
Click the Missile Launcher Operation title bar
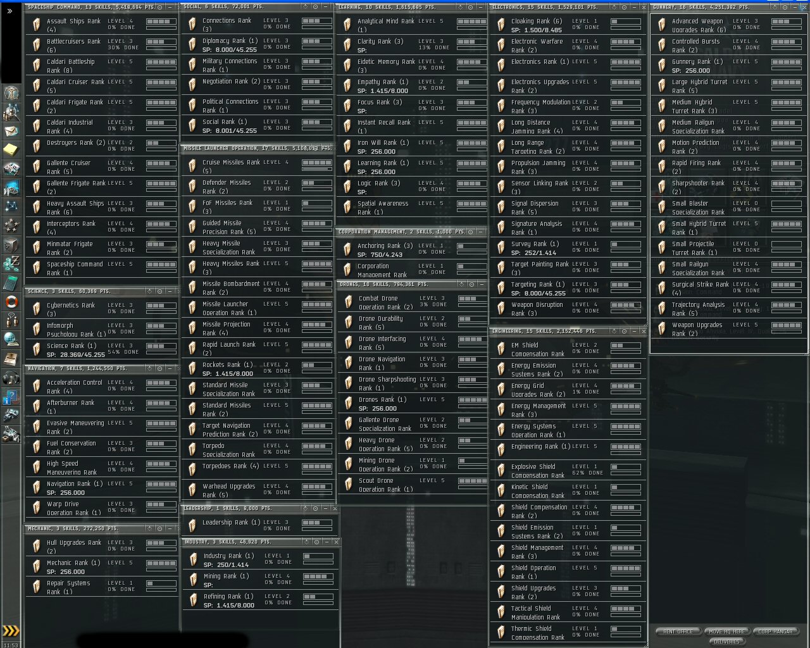pos(257,148)
